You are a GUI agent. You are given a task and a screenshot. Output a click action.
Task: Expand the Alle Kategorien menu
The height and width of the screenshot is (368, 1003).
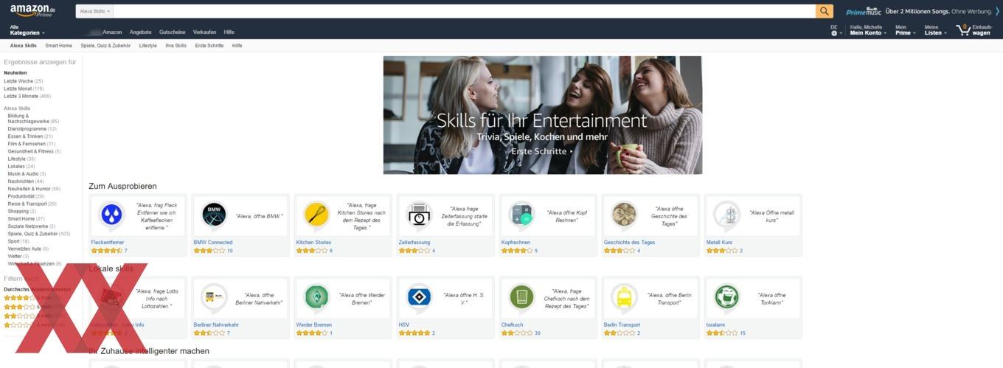coord(27,30)
